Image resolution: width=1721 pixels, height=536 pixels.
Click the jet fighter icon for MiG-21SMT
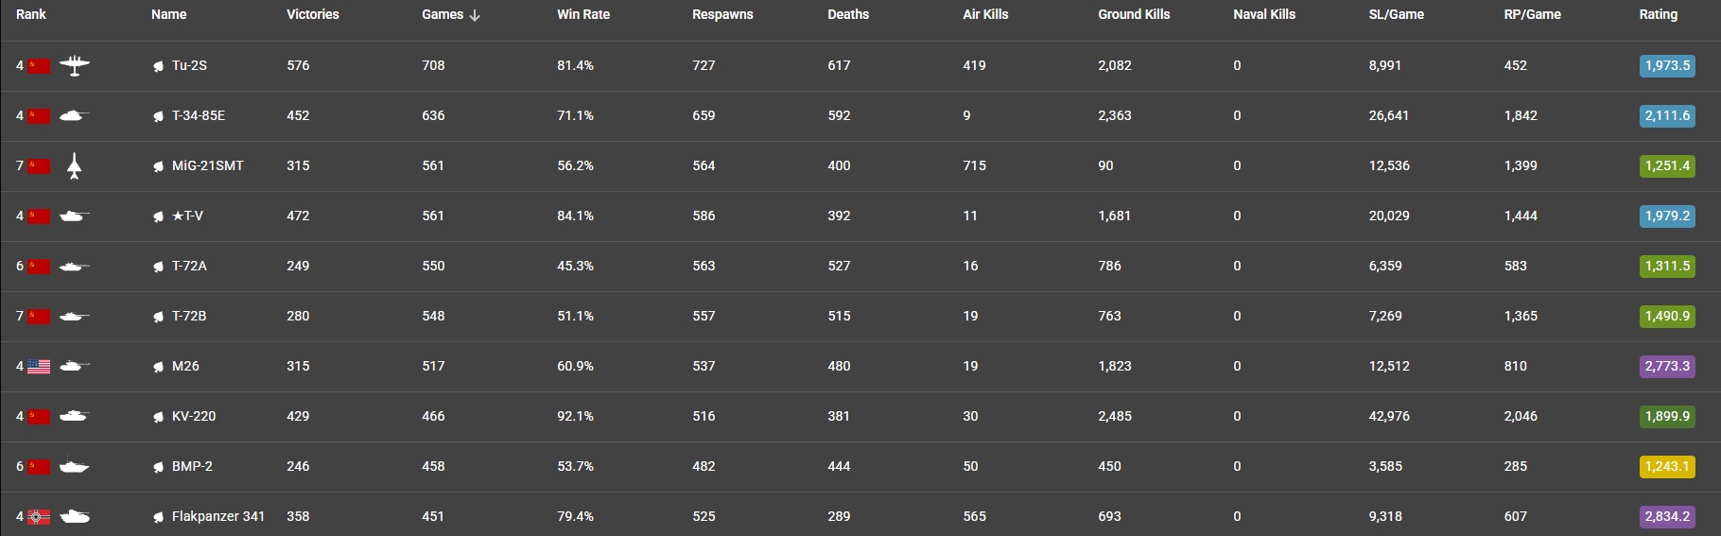pos(75,165)
